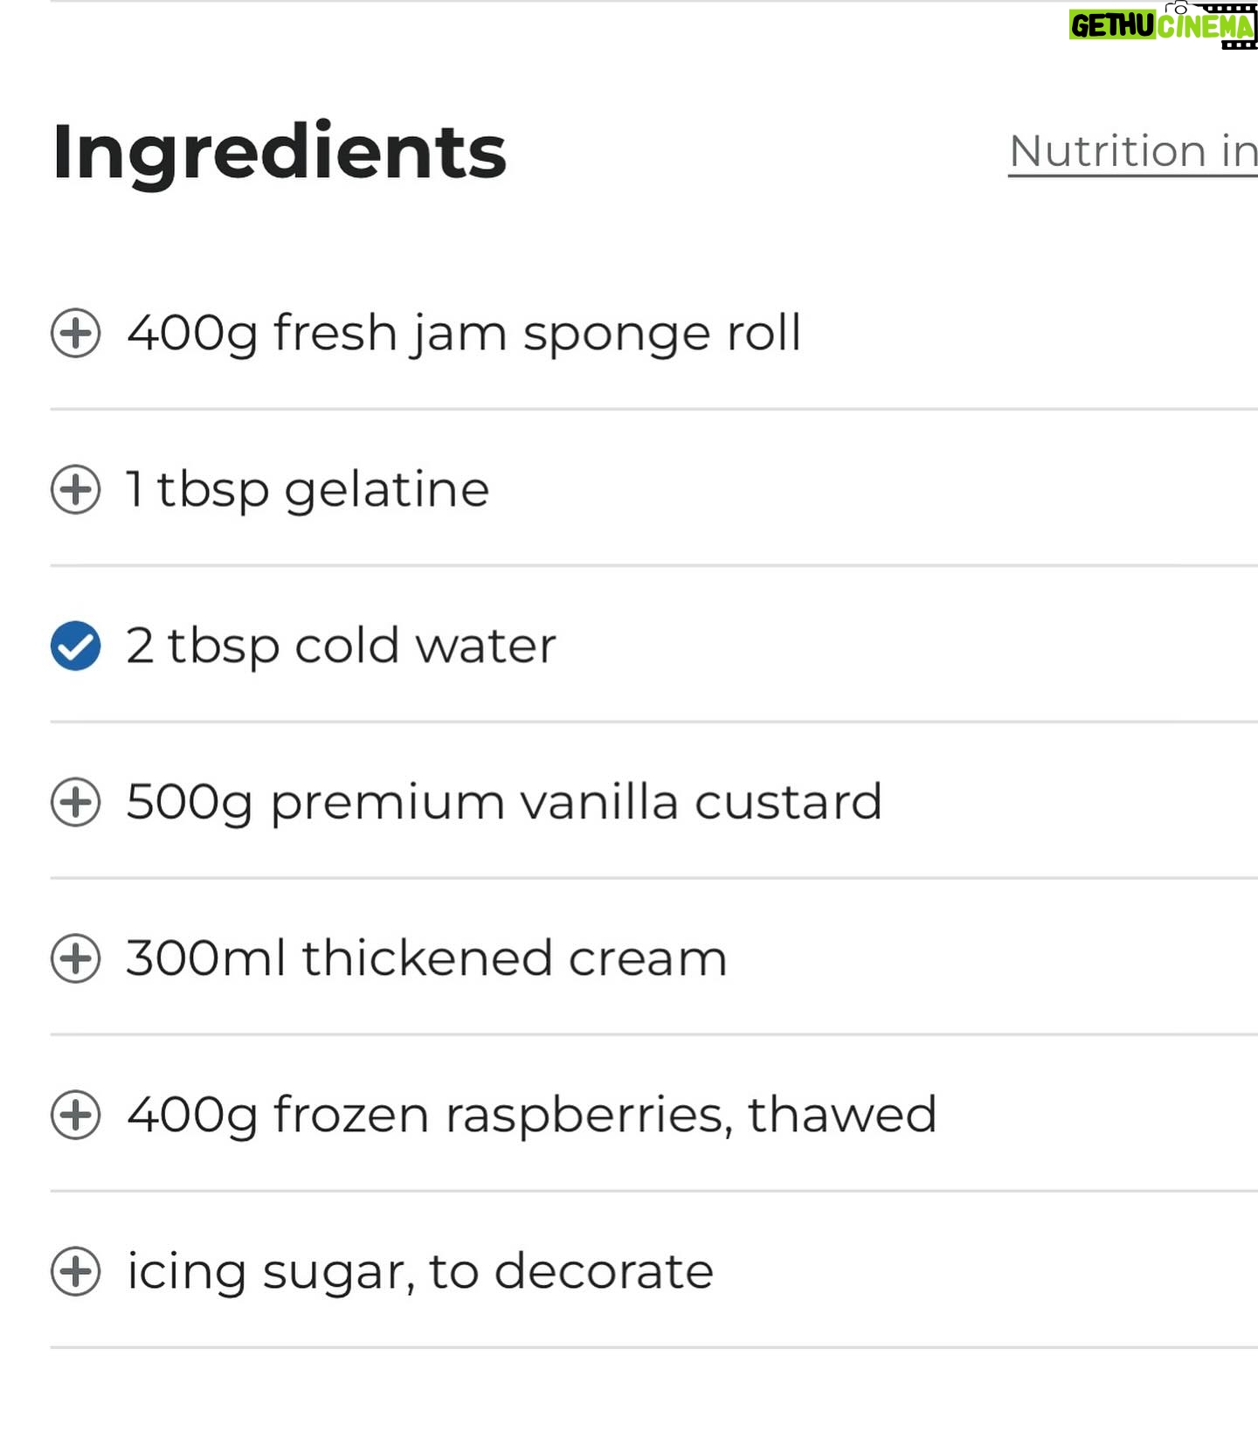Add 400g fresh jam sponge roll plus icon
This screenshot has width=1258, height=1431.
click(x=76, y=333)
